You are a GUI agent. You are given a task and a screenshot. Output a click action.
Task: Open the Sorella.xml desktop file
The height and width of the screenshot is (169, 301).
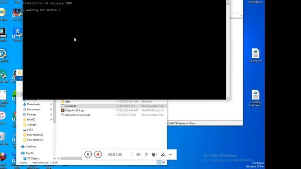click(255, 55)
